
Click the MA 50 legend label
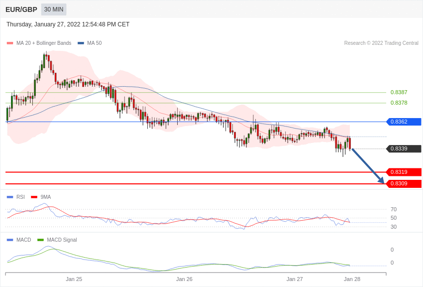pos(95,43)
